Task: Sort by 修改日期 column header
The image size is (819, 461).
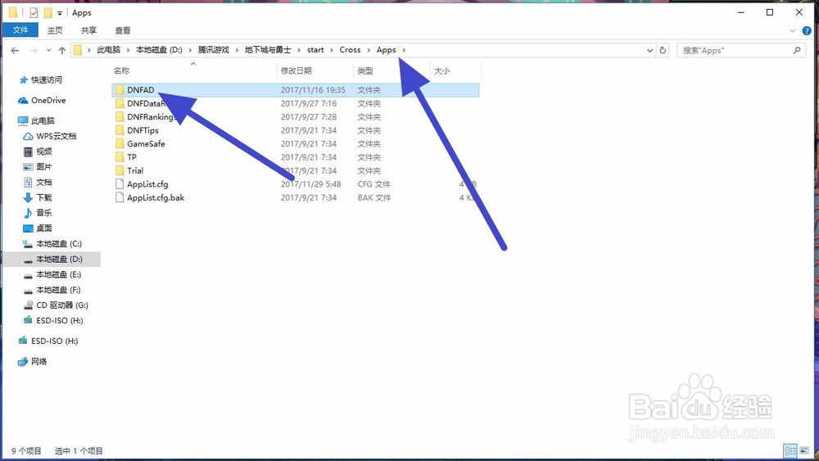Action: 296,70
